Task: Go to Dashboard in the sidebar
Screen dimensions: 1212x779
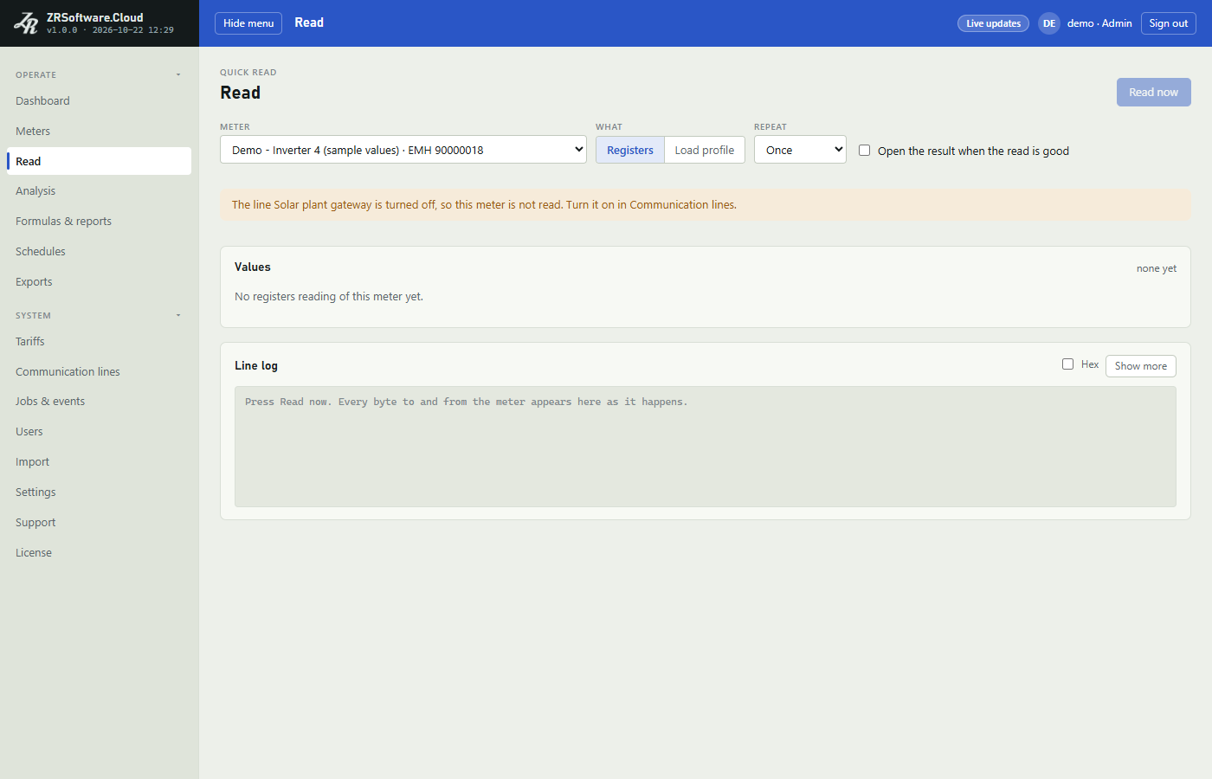Action: (99, 101)
